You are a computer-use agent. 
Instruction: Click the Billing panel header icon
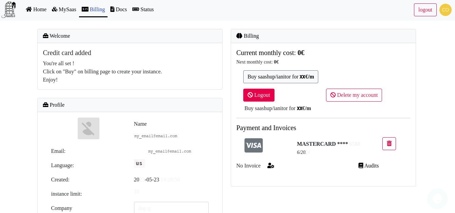point(239,36)
